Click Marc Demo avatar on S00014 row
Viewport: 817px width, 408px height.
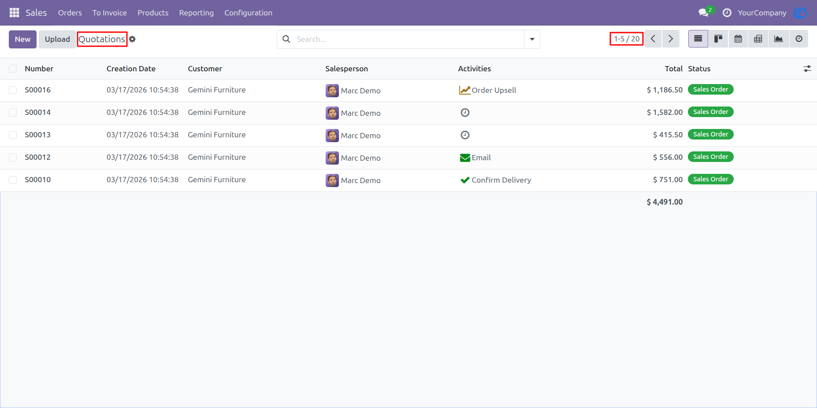332,113
